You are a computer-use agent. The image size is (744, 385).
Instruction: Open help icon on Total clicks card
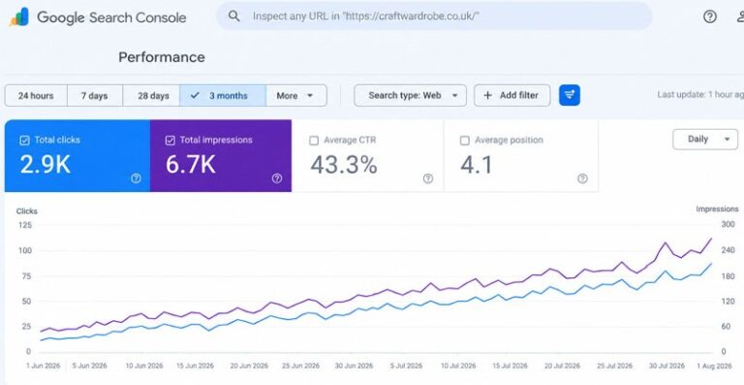[x=136, y=178]
